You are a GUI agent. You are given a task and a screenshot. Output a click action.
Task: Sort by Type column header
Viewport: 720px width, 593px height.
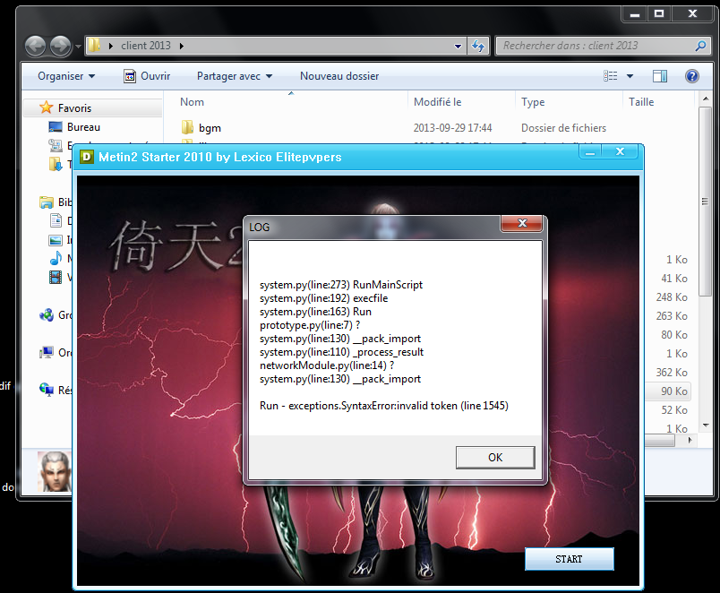(x=533, y=102)
